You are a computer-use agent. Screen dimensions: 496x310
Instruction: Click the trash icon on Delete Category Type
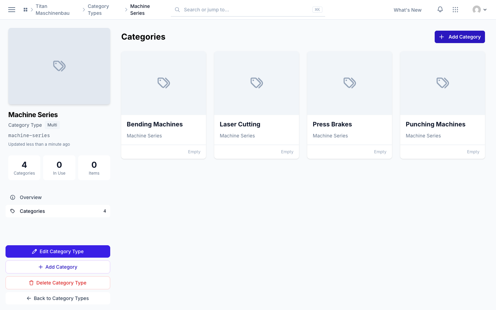31,283
